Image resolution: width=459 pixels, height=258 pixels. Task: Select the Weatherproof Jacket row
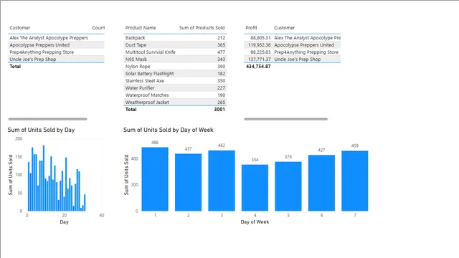point(175,102)
